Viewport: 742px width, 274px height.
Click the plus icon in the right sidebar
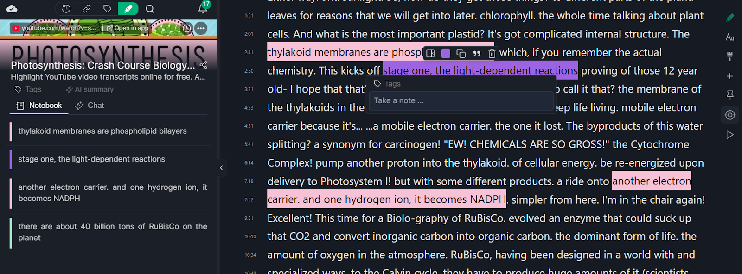[730, 75]
